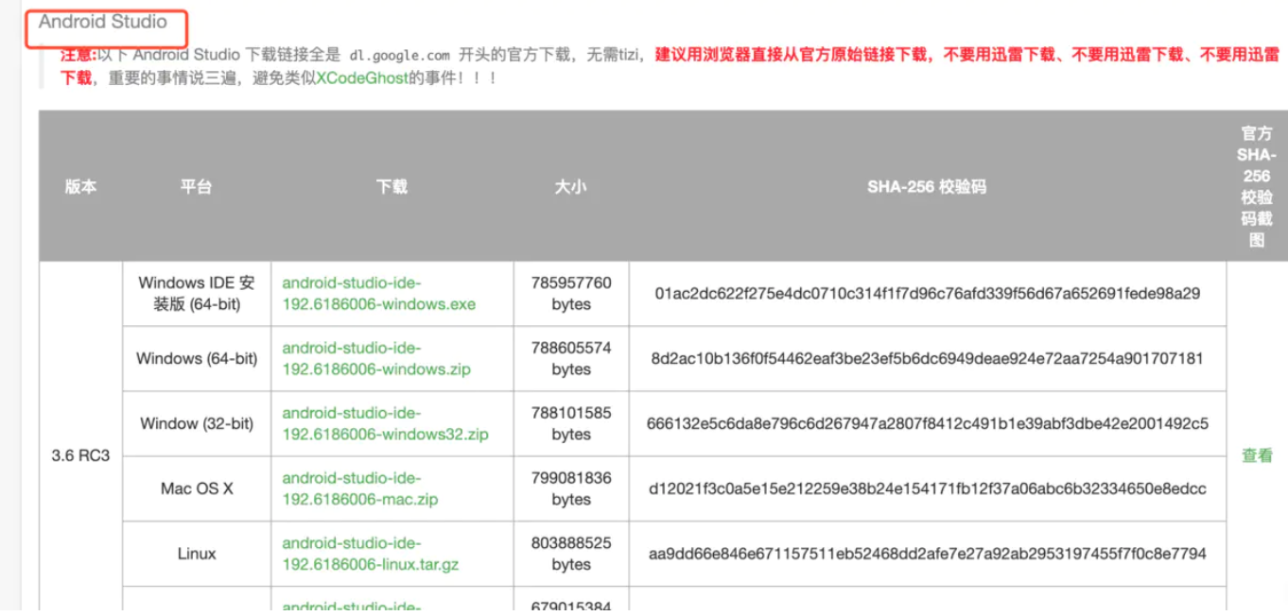
Task: Select the 788605574 bytes size cell
Action: pos(571,359)
